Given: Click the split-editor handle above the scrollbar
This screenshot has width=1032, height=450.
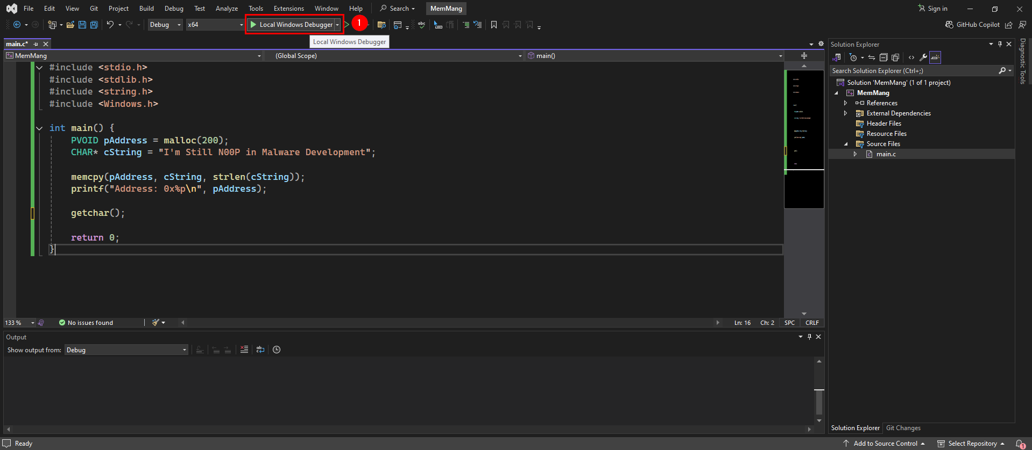Looking at the screenshot, I should [x=804, y=56].
